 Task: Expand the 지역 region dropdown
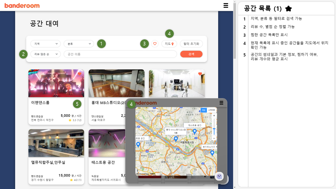45,44
